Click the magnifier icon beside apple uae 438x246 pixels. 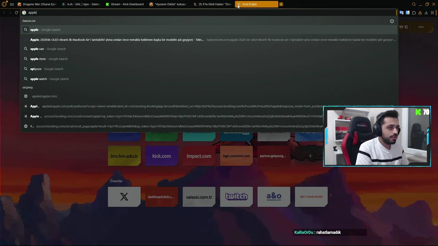coord(26,49)
